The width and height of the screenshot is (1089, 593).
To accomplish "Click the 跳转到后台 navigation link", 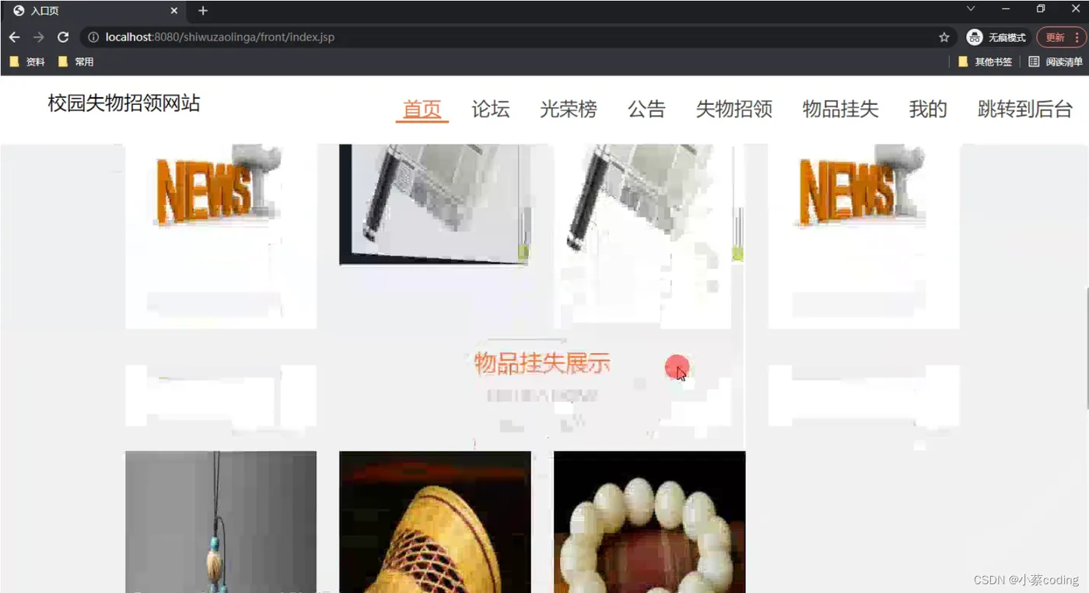I will point(1025,110).
